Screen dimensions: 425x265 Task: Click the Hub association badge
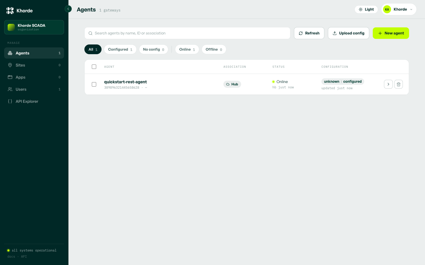(232, 84)
